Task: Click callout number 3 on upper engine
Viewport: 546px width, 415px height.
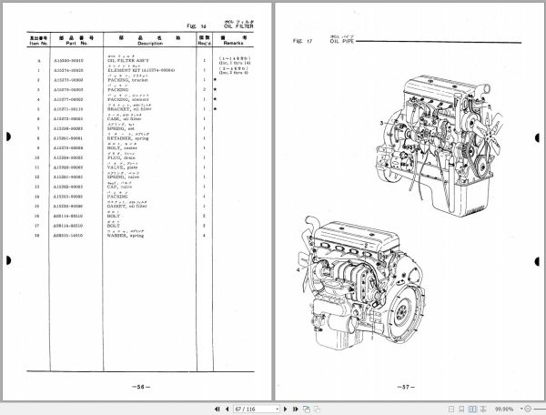Action: [x=381, y=123]
